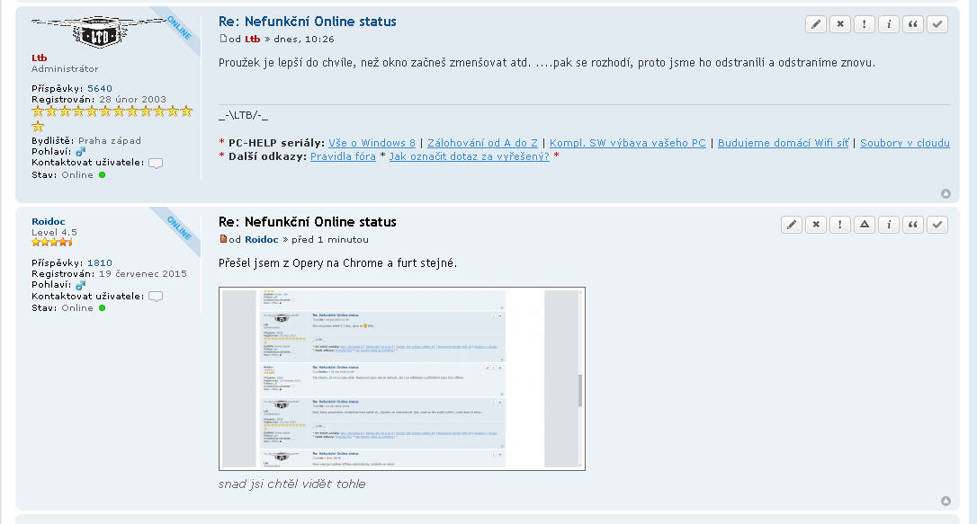Click warn triangle icon on Roidoc's post

865,225
